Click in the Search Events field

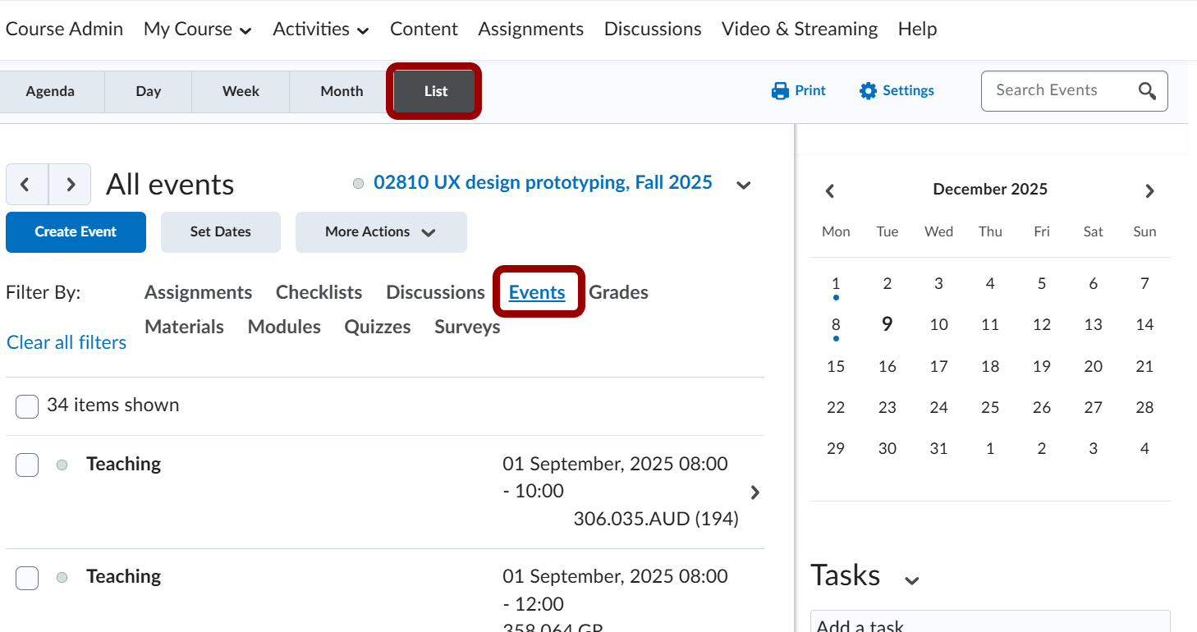(x=1059, y=90)
